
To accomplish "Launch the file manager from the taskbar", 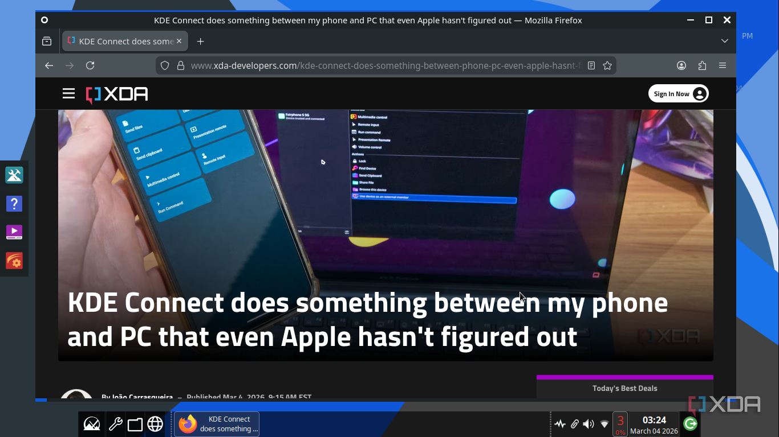I will (135, 424).
